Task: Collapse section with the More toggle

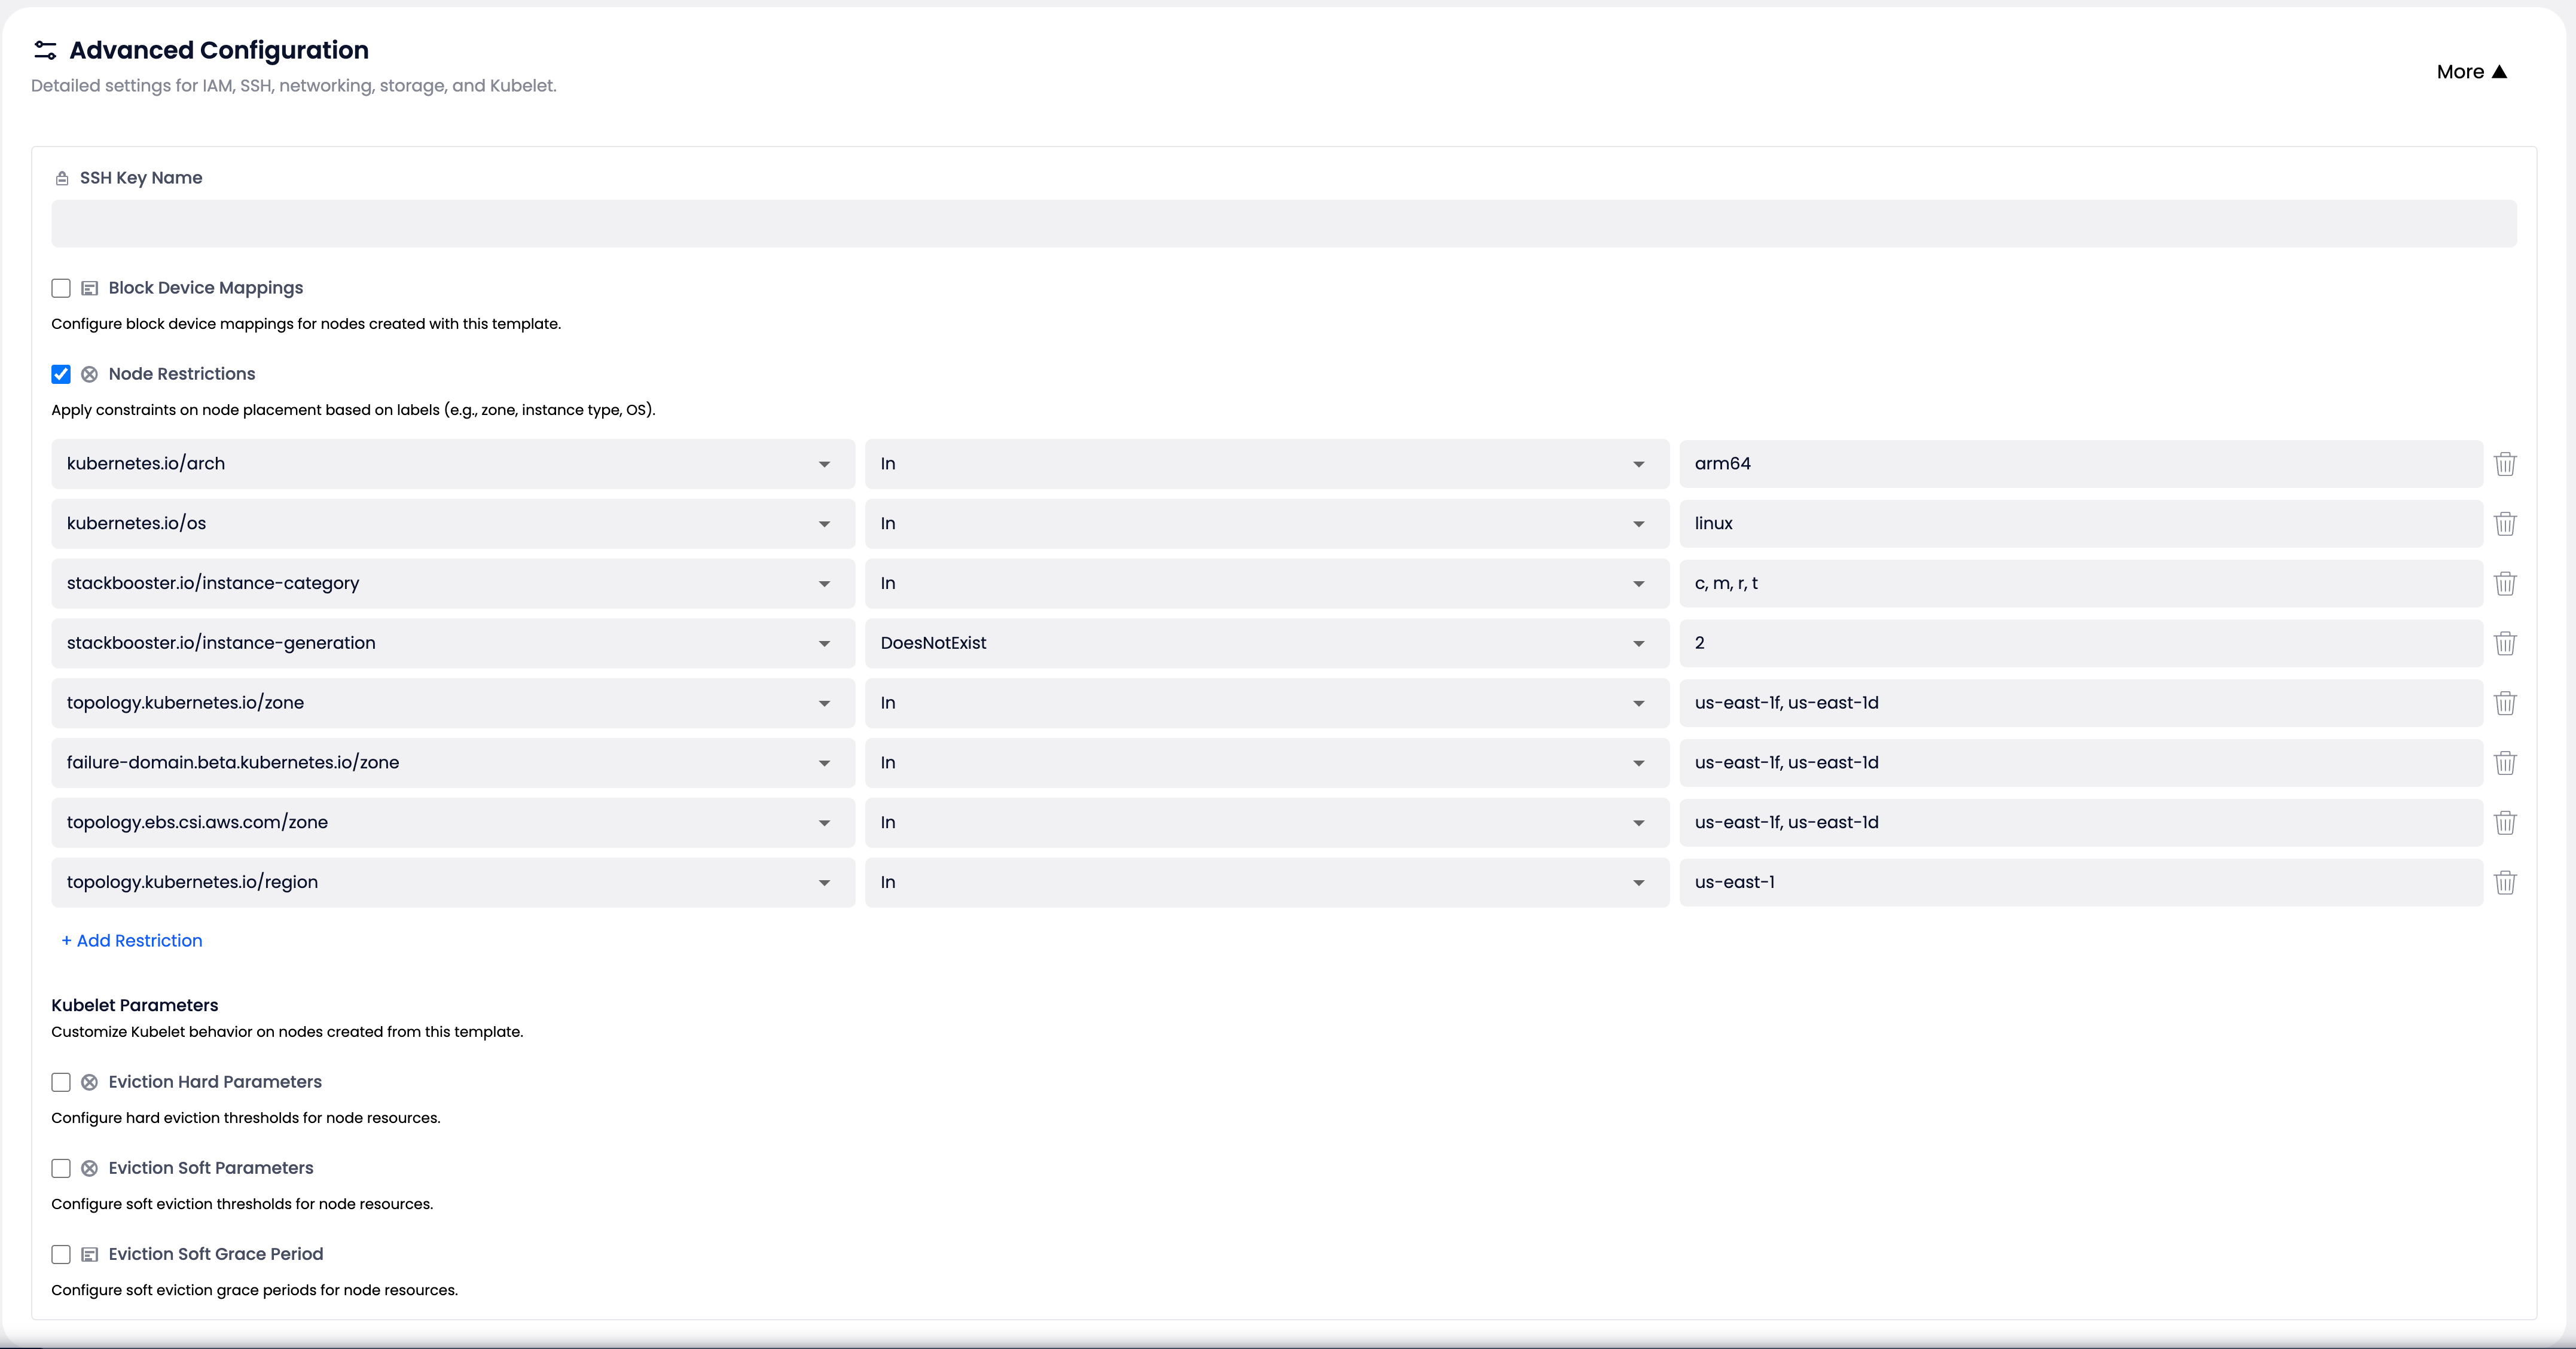Action: (2471, 72)
